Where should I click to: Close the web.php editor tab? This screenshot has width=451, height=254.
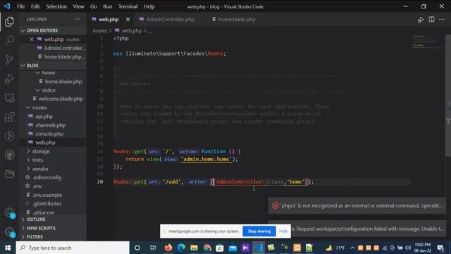pyautogui.click(x=128, y=19)
